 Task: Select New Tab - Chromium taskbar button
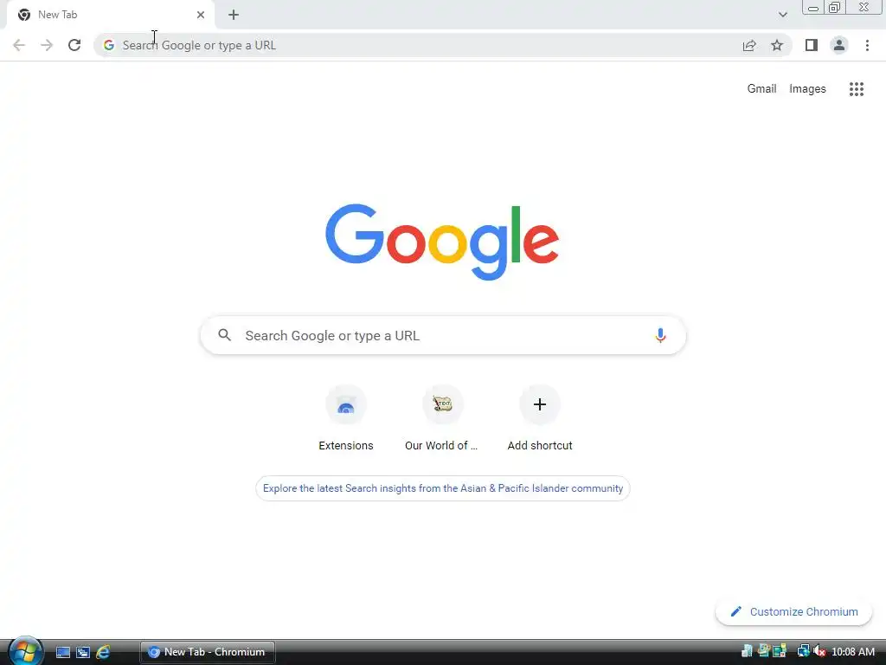pyautogui.click(x=208, y=652)
